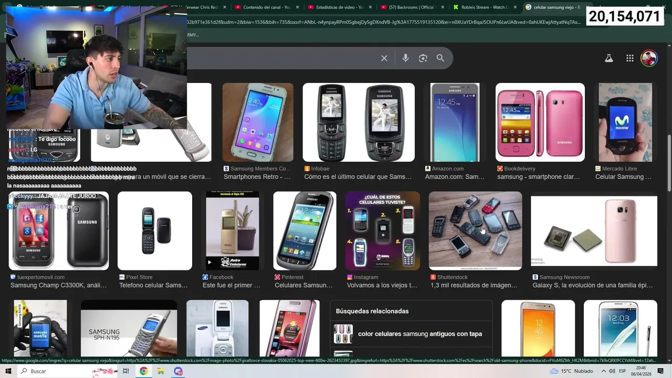Start voice search with microphone icon

pos(405,58)
